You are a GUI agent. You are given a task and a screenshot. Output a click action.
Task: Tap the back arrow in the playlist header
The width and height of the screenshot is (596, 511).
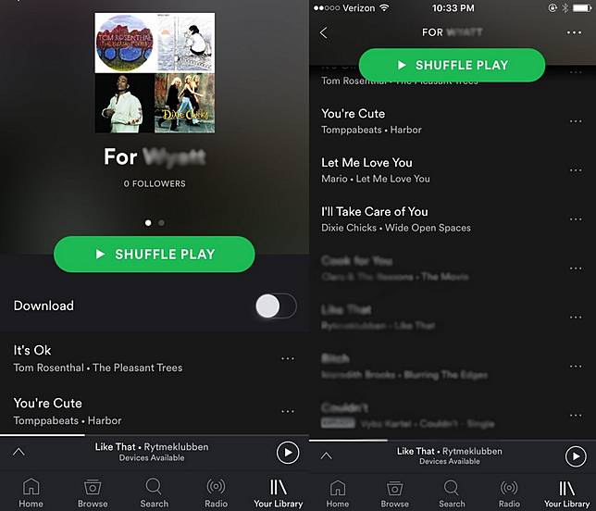tap(324, 32)
